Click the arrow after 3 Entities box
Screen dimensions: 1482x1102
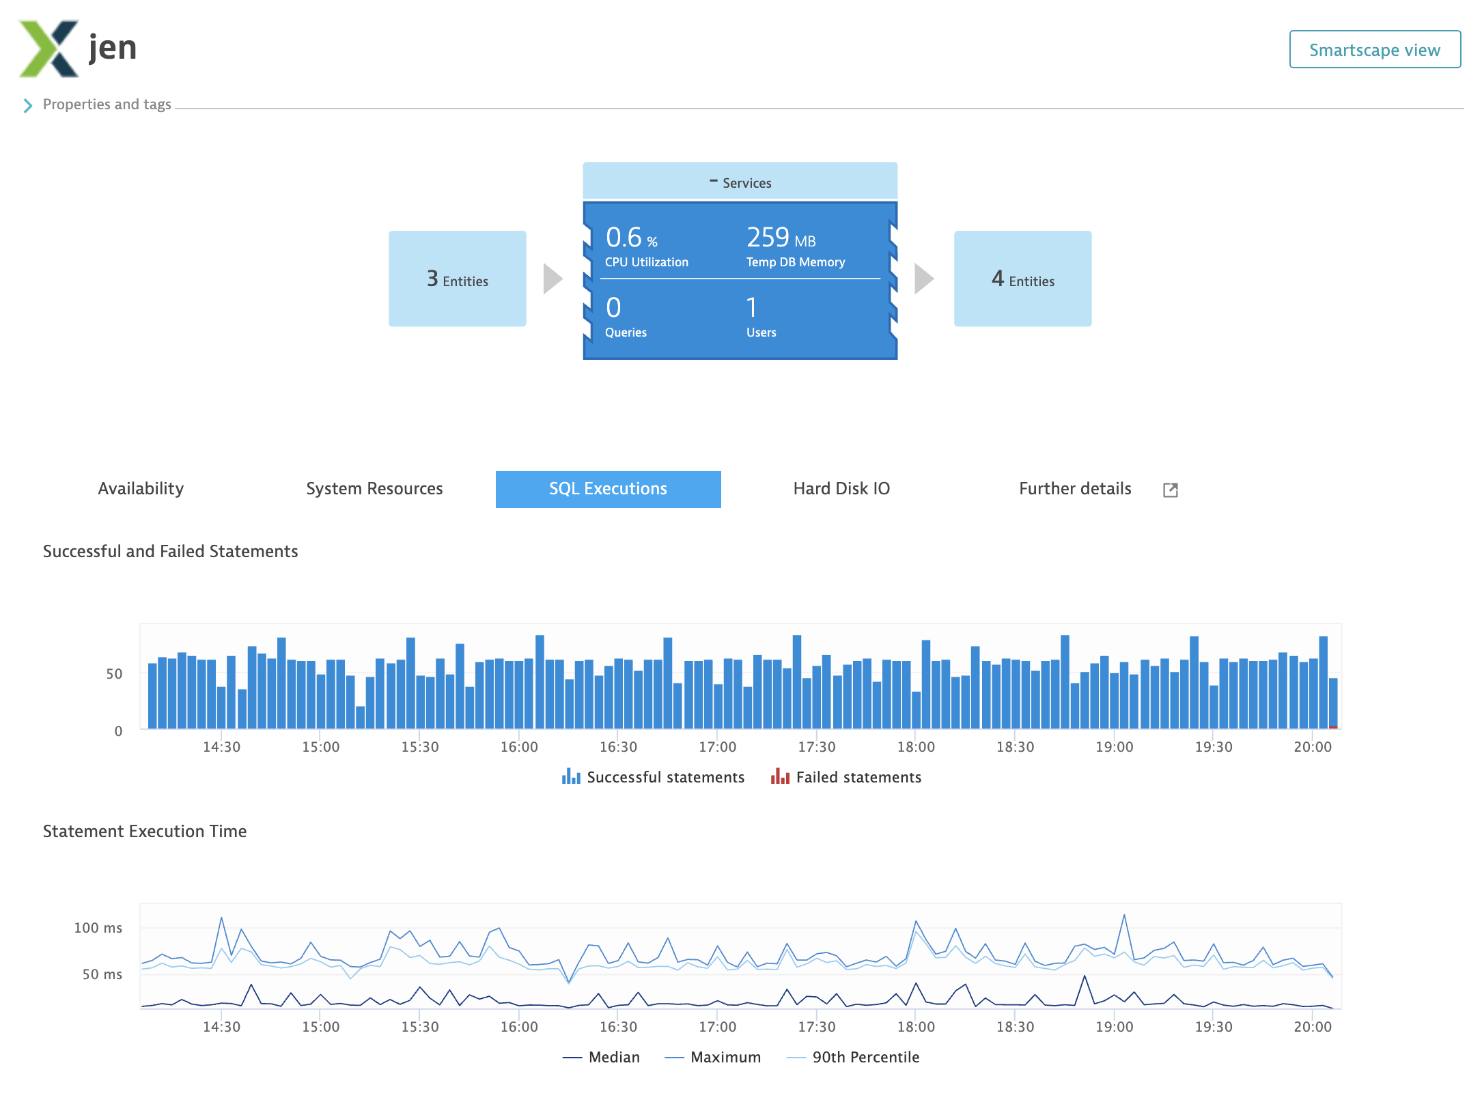pos(553,279)
